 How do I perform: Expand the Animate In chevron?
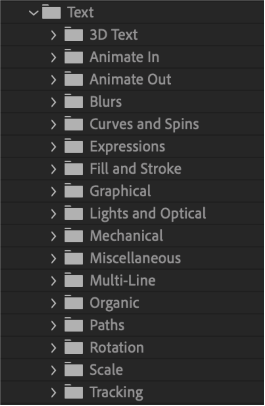pos(54,57)
